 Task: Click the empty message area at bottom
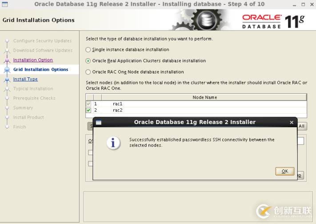198,207
